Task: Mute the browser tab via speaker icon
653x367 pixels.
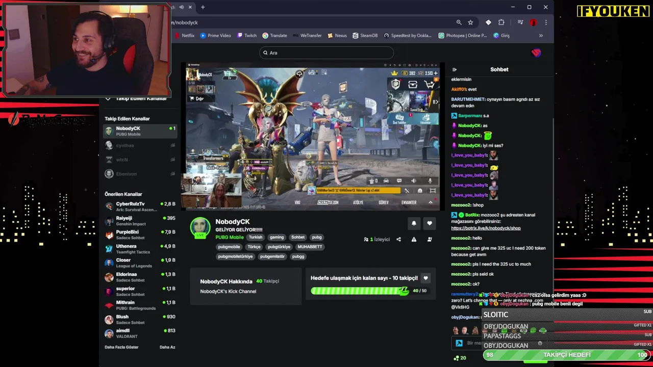Action: 181,7
